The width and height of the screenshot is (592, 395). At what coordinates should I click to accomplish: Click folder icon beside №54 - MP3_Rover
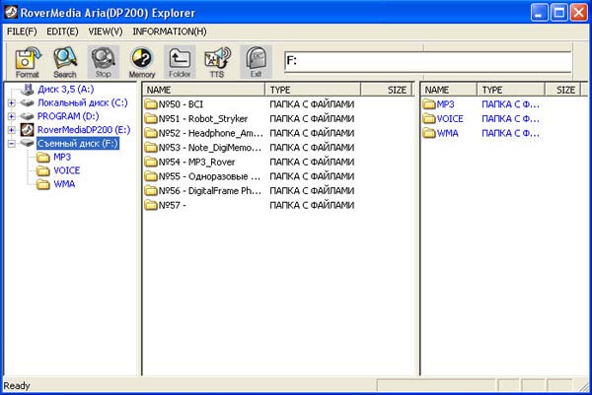click(x=151, y=163)
